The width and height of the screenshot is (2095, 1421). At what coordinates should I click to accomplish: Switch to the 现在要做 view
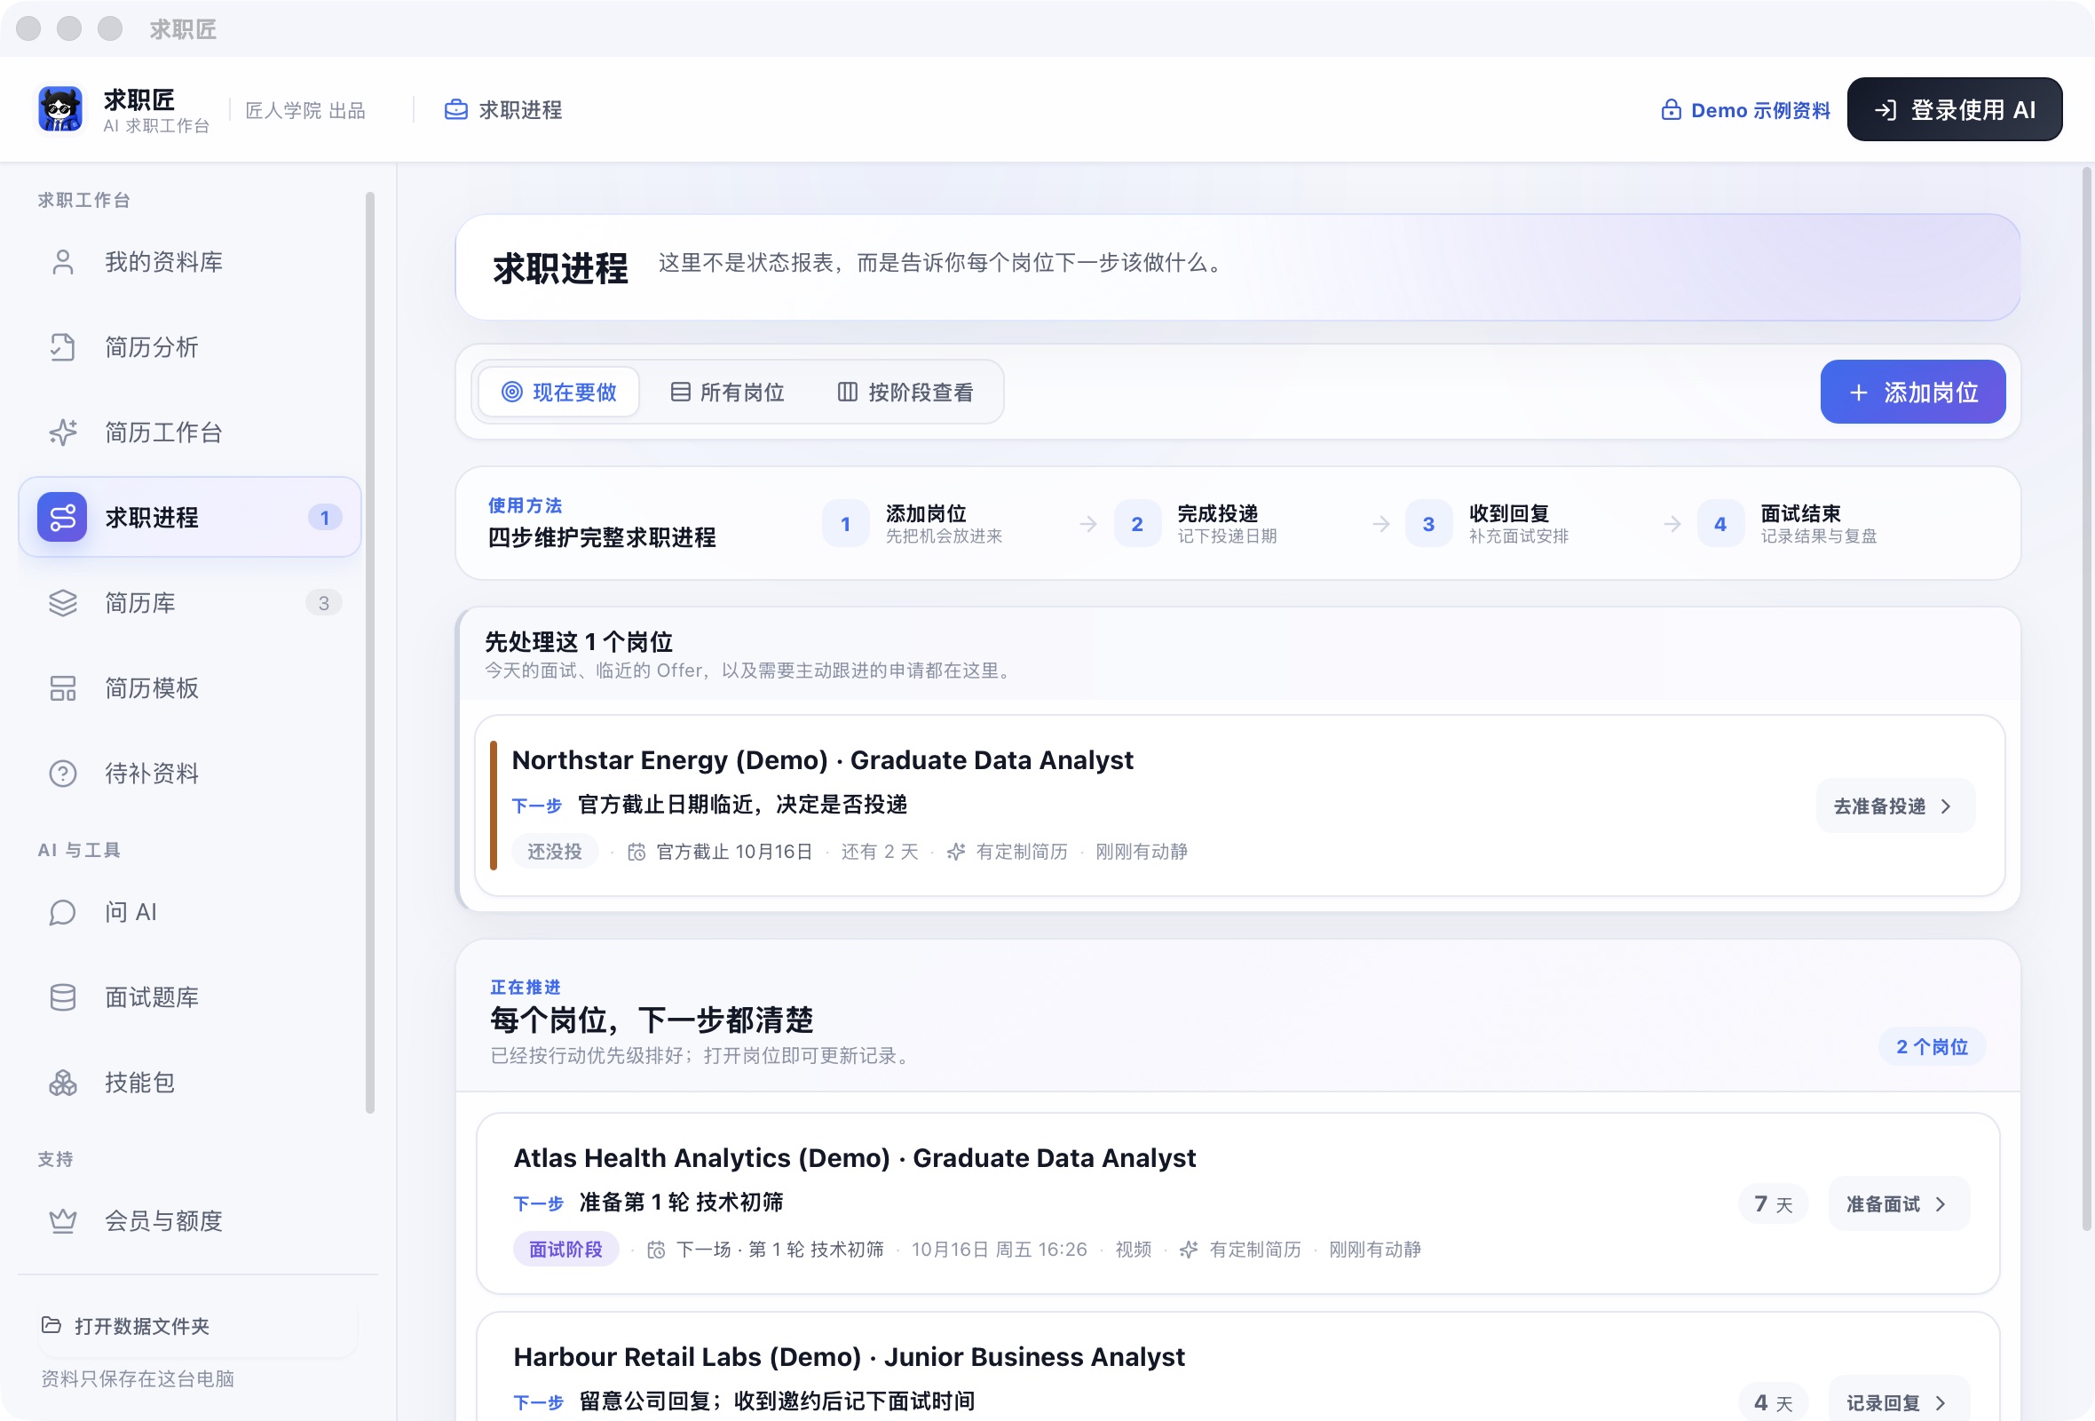pos(559,393)
